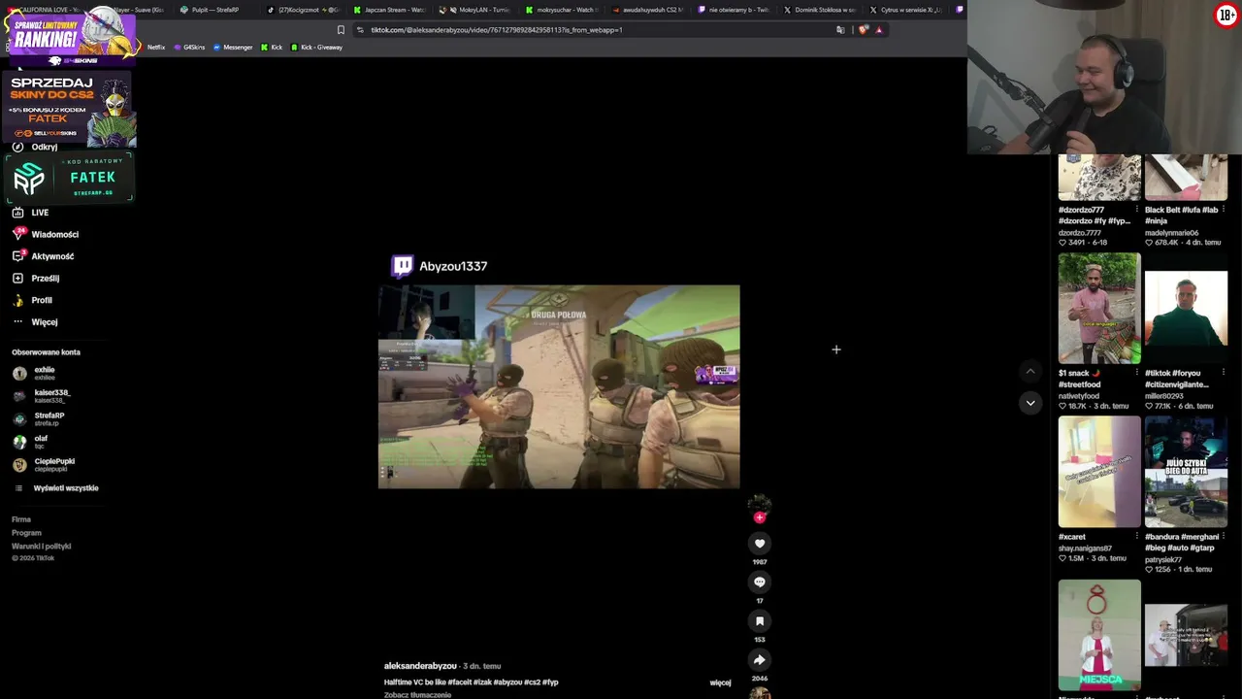Open options dots for the #dzordzo777 video
This screenshot has width=1242, height=699.
coord(1137,210)
